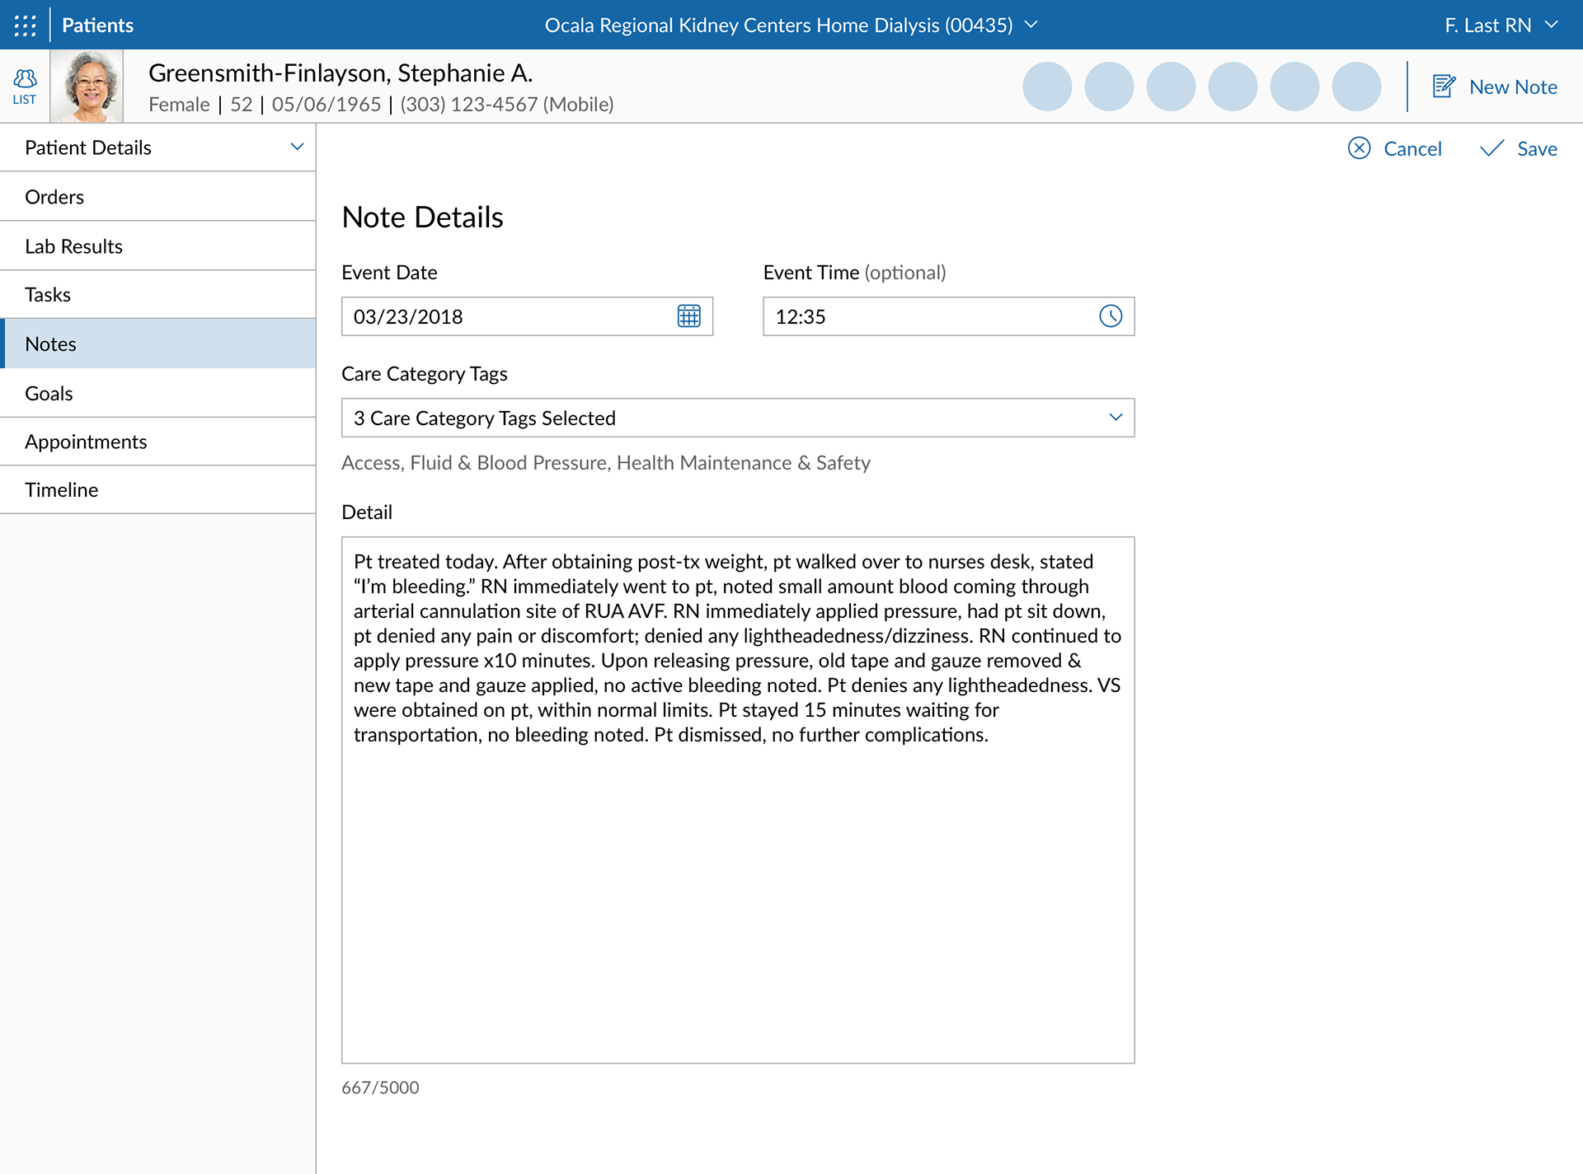Click the 667/5000 character count
Screen dimensions: 1583x1174
point(380,1087)
